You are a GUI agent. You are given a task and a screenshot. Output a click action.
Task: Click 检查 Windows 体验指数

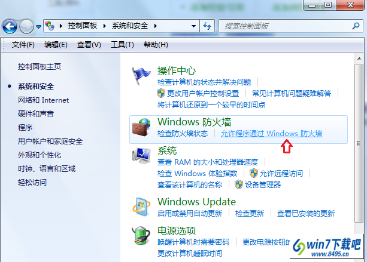pyautogui.click(x=198, y=173)
